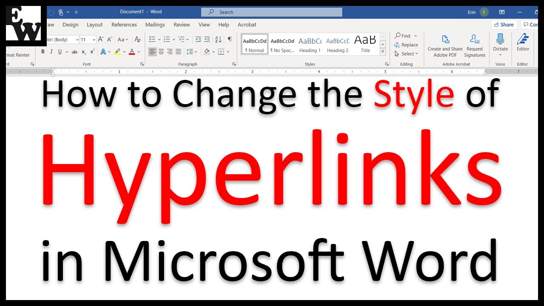Image resolution: width=544 pixels, height=306 pixels.
Task: Click the Search box
Action: click(272, 12)
